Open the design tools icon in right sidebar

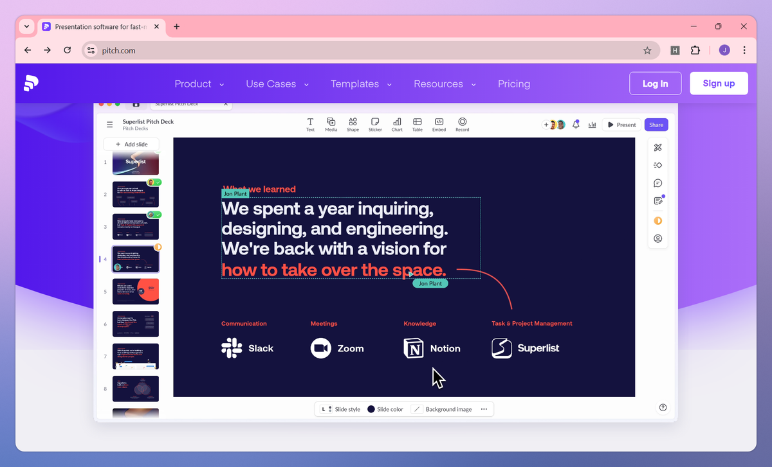point(657,148)
